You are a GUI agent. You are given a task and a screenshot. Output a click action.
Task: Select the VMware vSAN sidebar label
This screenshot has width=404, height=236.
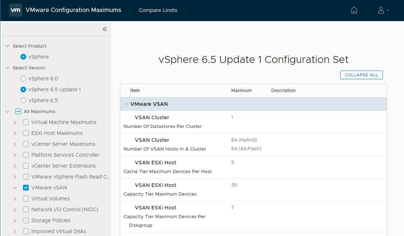[x=49, y=188]
